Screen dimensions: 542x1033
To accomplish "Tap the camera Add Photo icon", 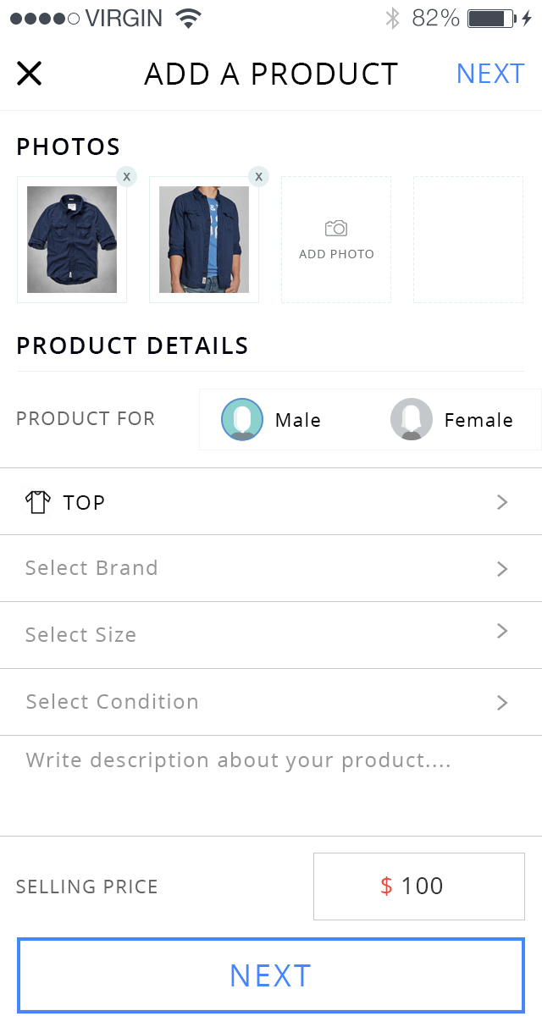I will click(336, 229).
